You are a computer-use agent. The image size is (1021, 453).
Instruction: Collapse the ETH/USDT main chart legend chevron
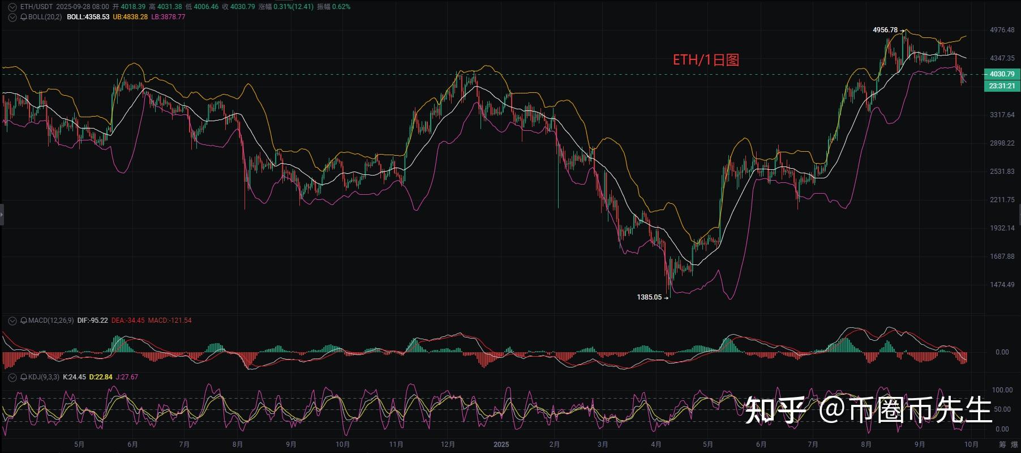12,7
